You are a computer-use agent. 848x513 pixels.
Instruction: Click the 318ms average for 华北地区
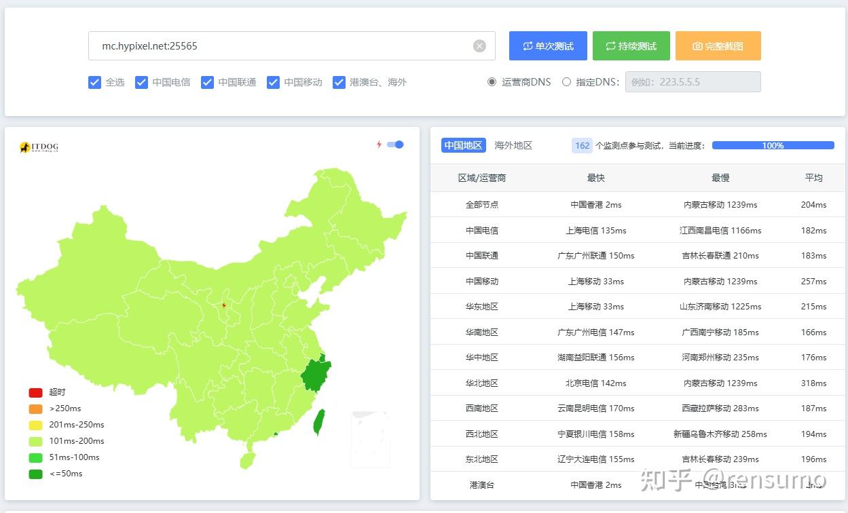[x=813, y=383]
